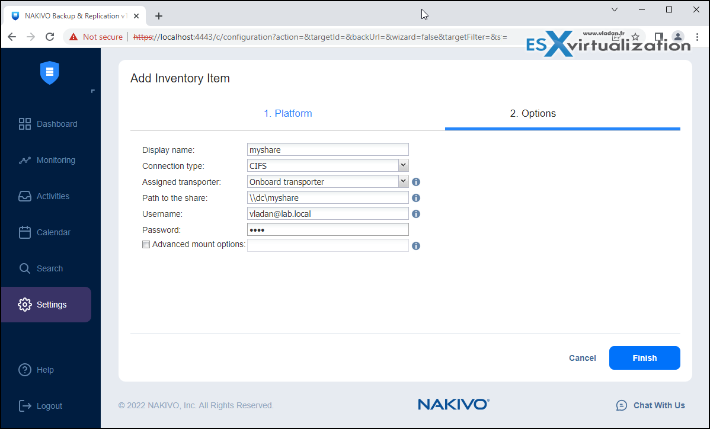Click the Cancel button
This screenshot has width=710, height=429.
click(x=583, y=358)
